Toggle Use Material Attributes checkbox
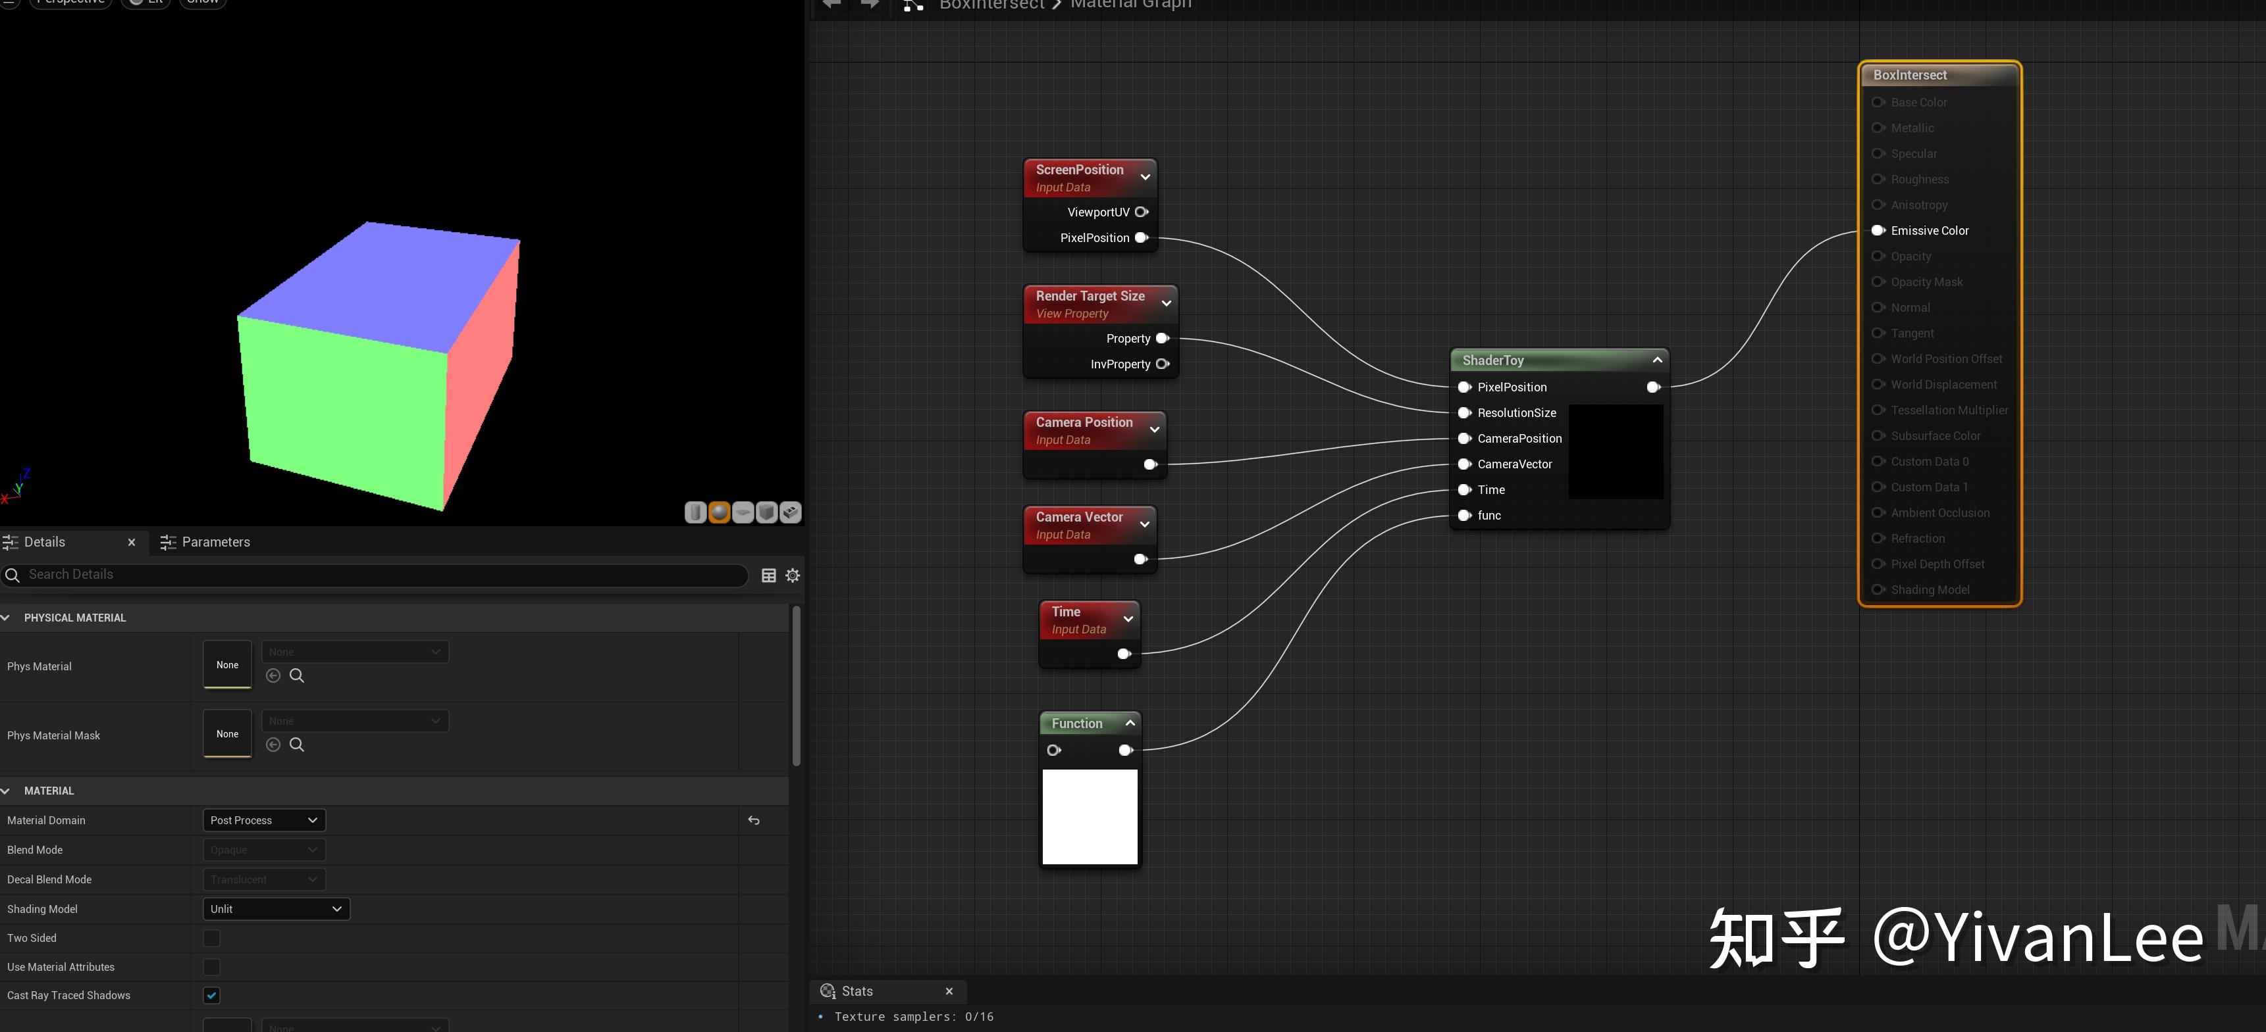 point(211,967)
